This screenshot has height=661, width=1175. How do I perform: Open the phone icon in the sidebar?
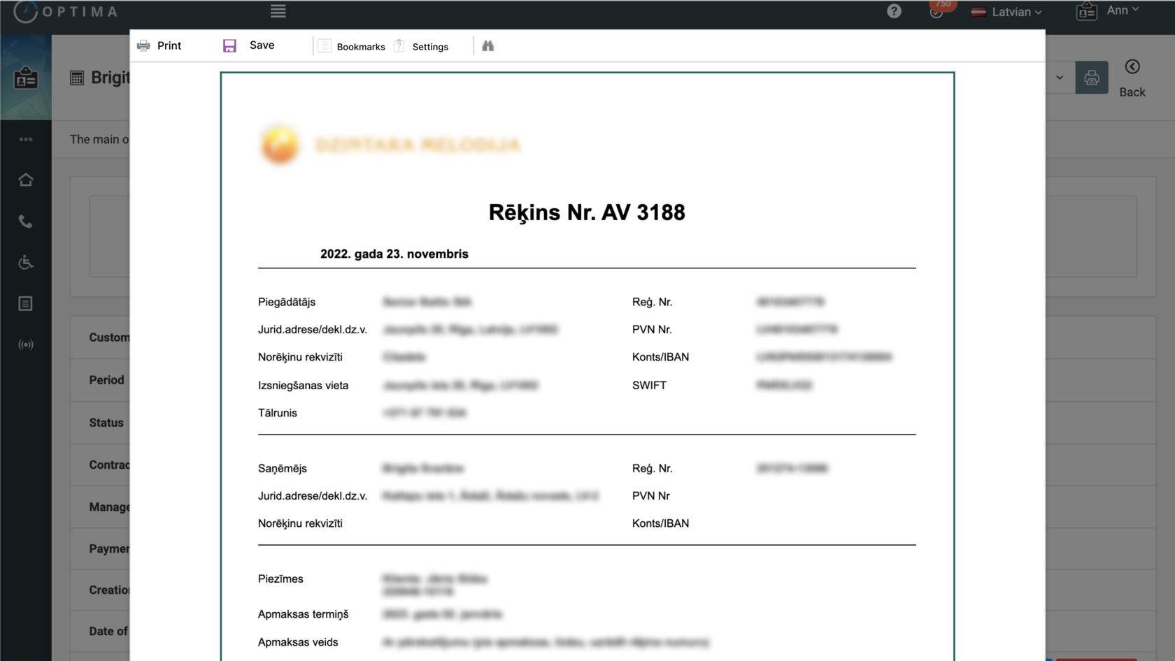[26, 221]
